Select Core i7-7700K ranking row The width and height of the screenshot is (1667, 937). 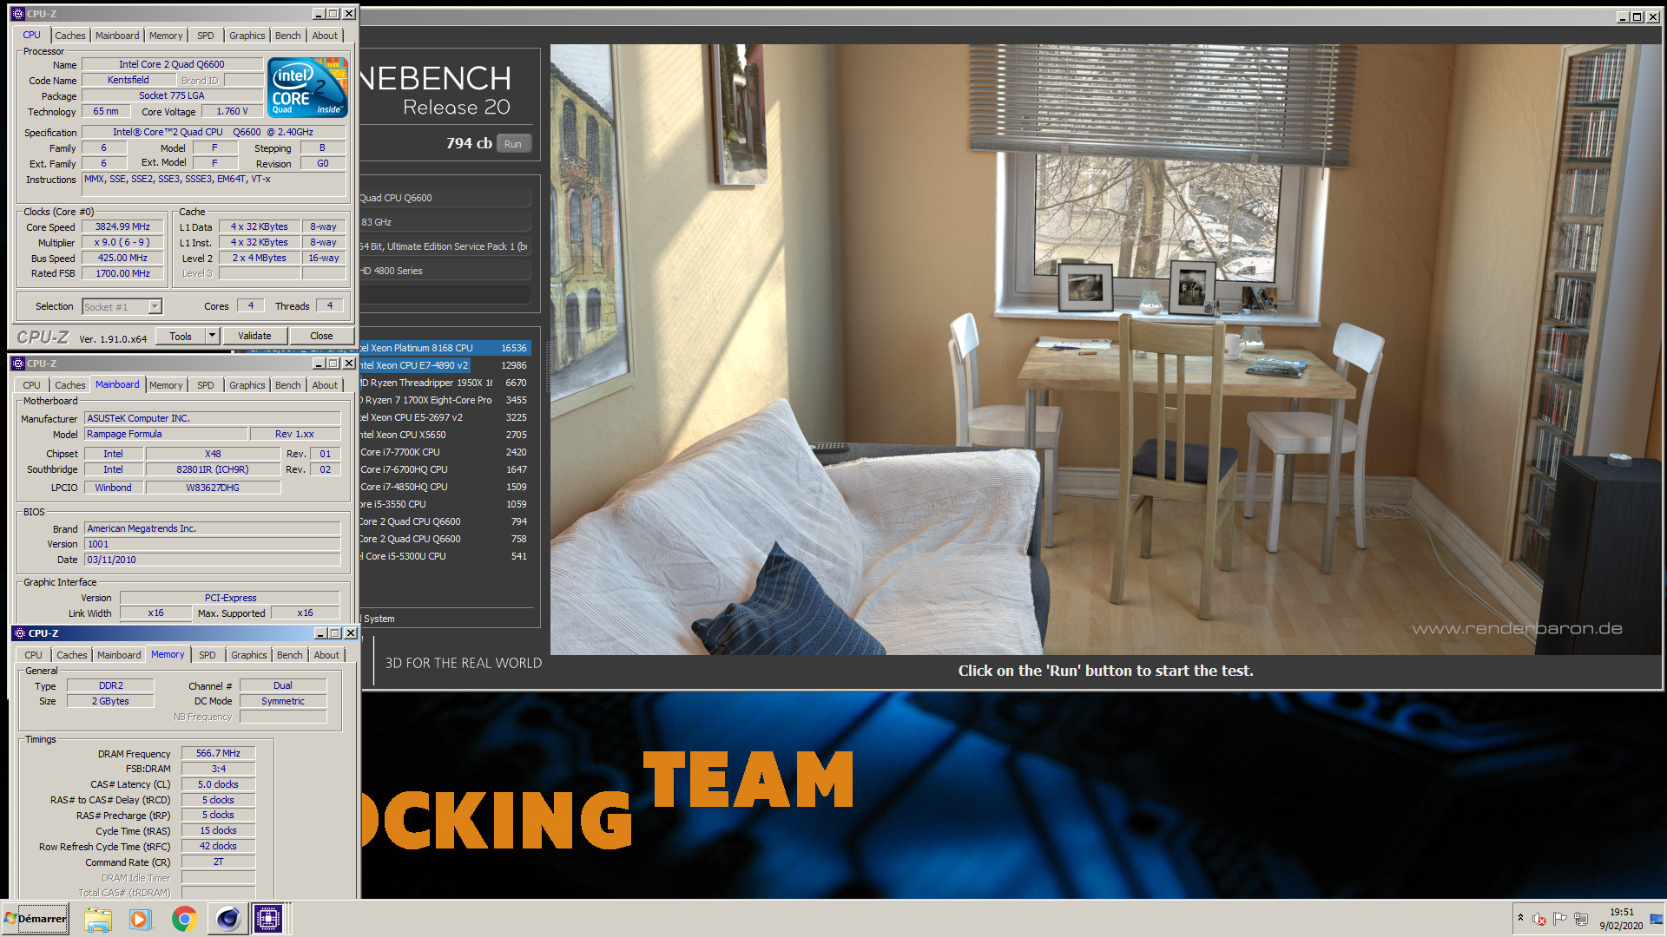click(445, 452)
